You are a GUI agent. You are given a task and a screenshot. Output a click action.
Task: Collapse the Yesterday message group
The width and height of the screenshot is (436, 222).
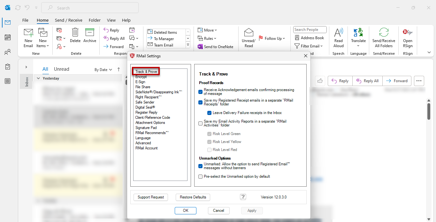[38, 78]
